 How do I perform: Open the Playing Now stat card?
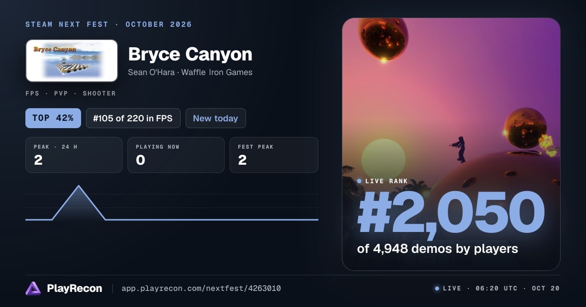point(176,155)
